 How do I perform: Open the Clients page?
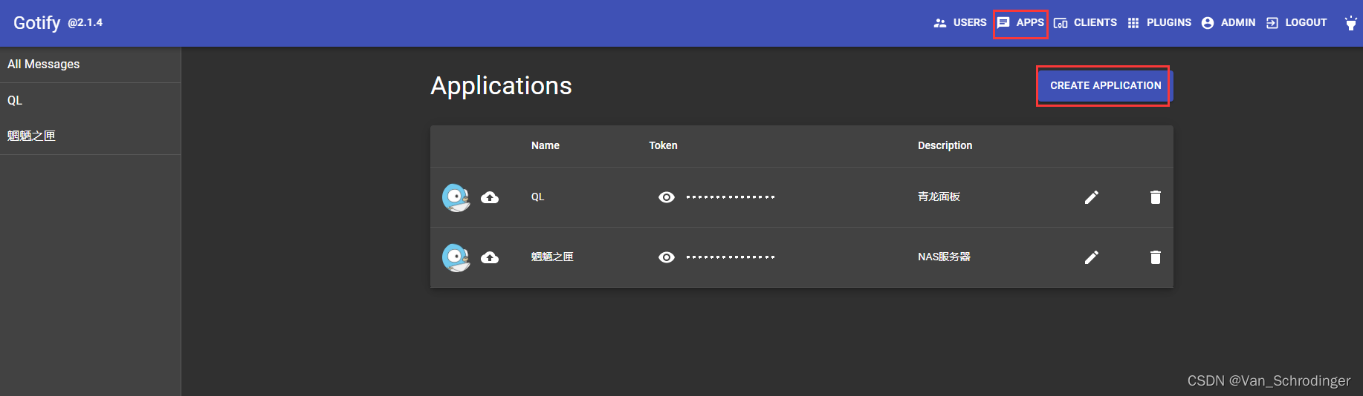tap(1085, 23)
